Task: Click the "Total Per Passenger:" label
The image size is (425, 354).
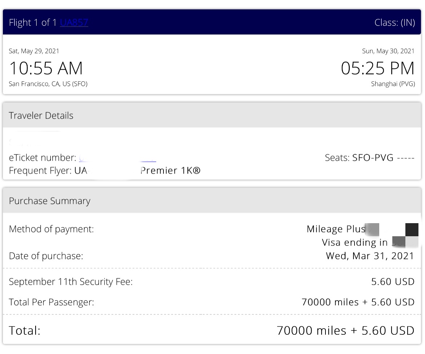Action: [52, 302]
